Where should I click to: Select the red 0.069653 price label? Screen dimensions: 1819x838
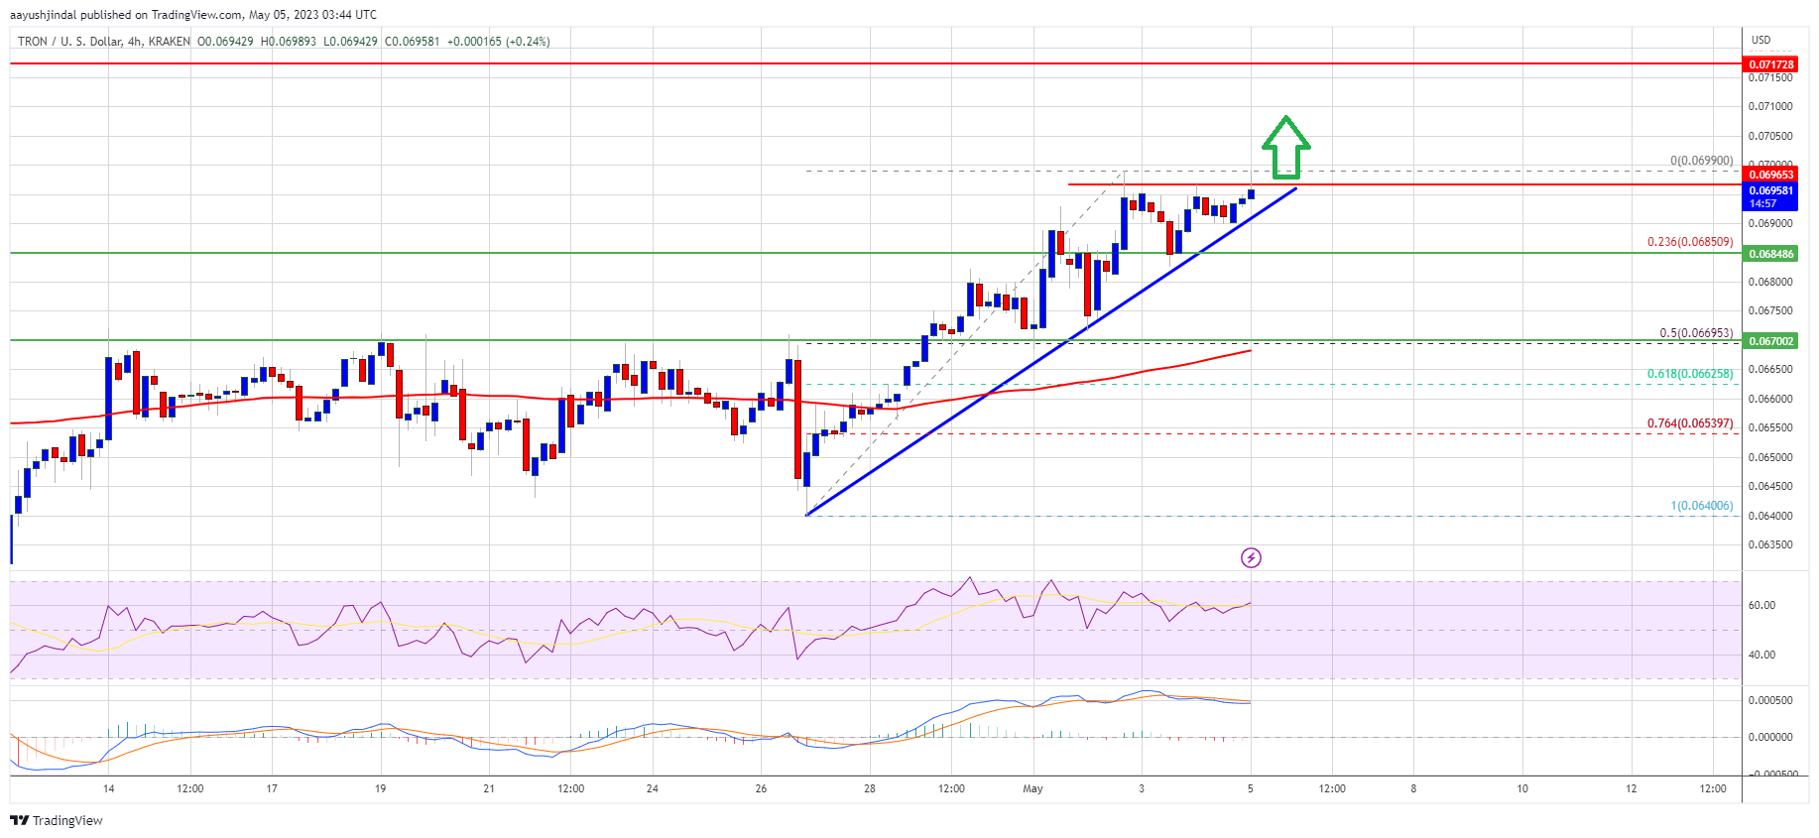point(1770,175)
